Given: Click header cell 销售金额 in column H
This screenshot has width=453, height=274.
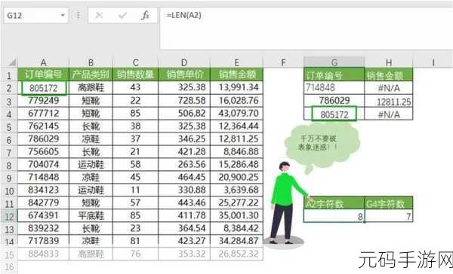Looking at the screenshot, I should pyautogui.click(x=389, y=75).
